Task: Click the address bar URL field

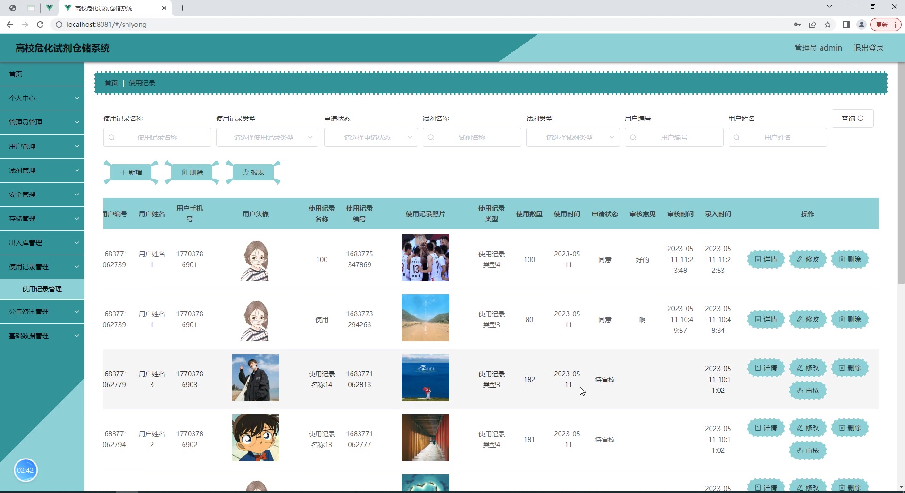Action: pyautogui.click(x=420, y=25)
